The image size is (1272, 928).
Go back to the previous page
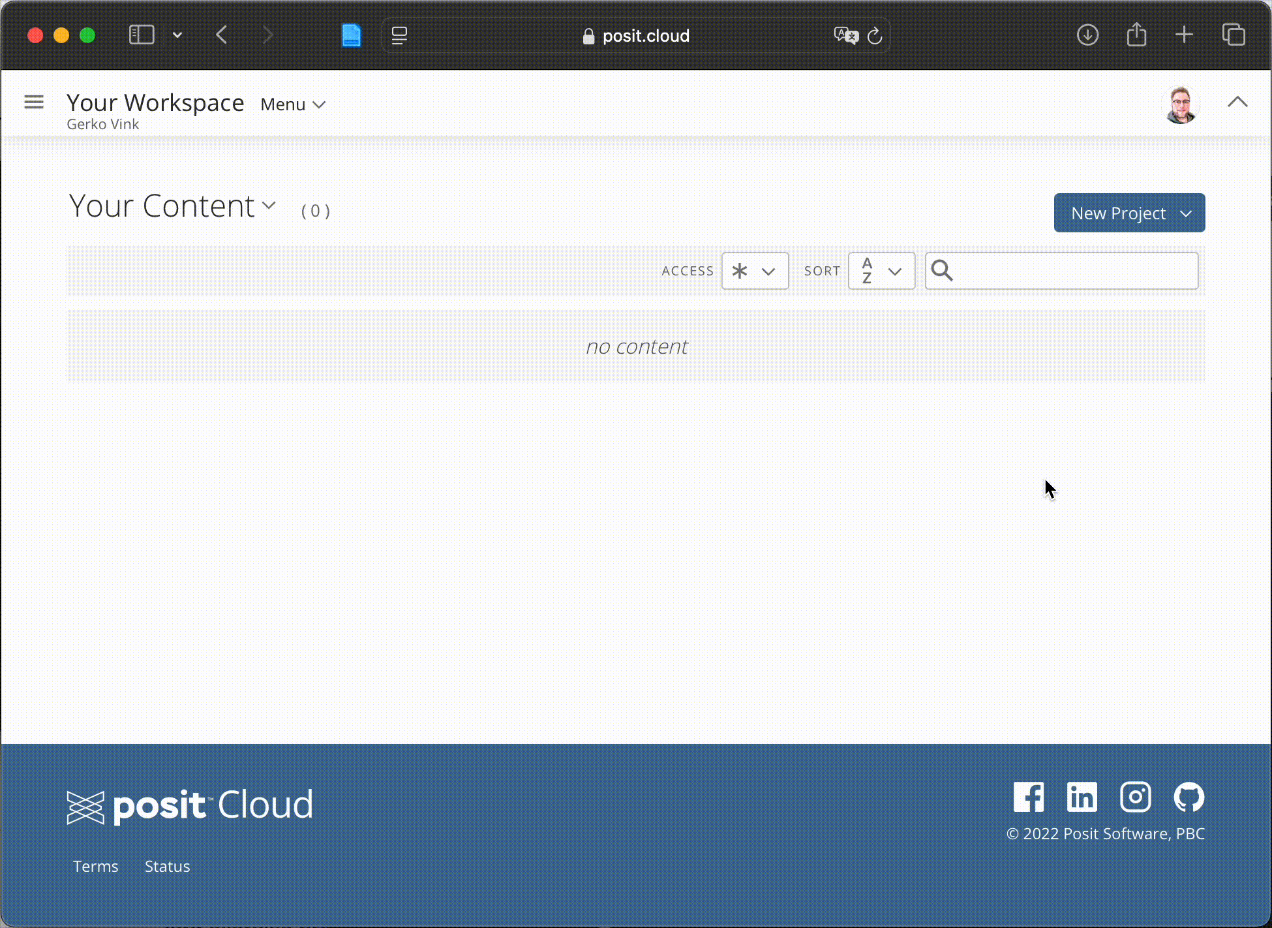222,35
